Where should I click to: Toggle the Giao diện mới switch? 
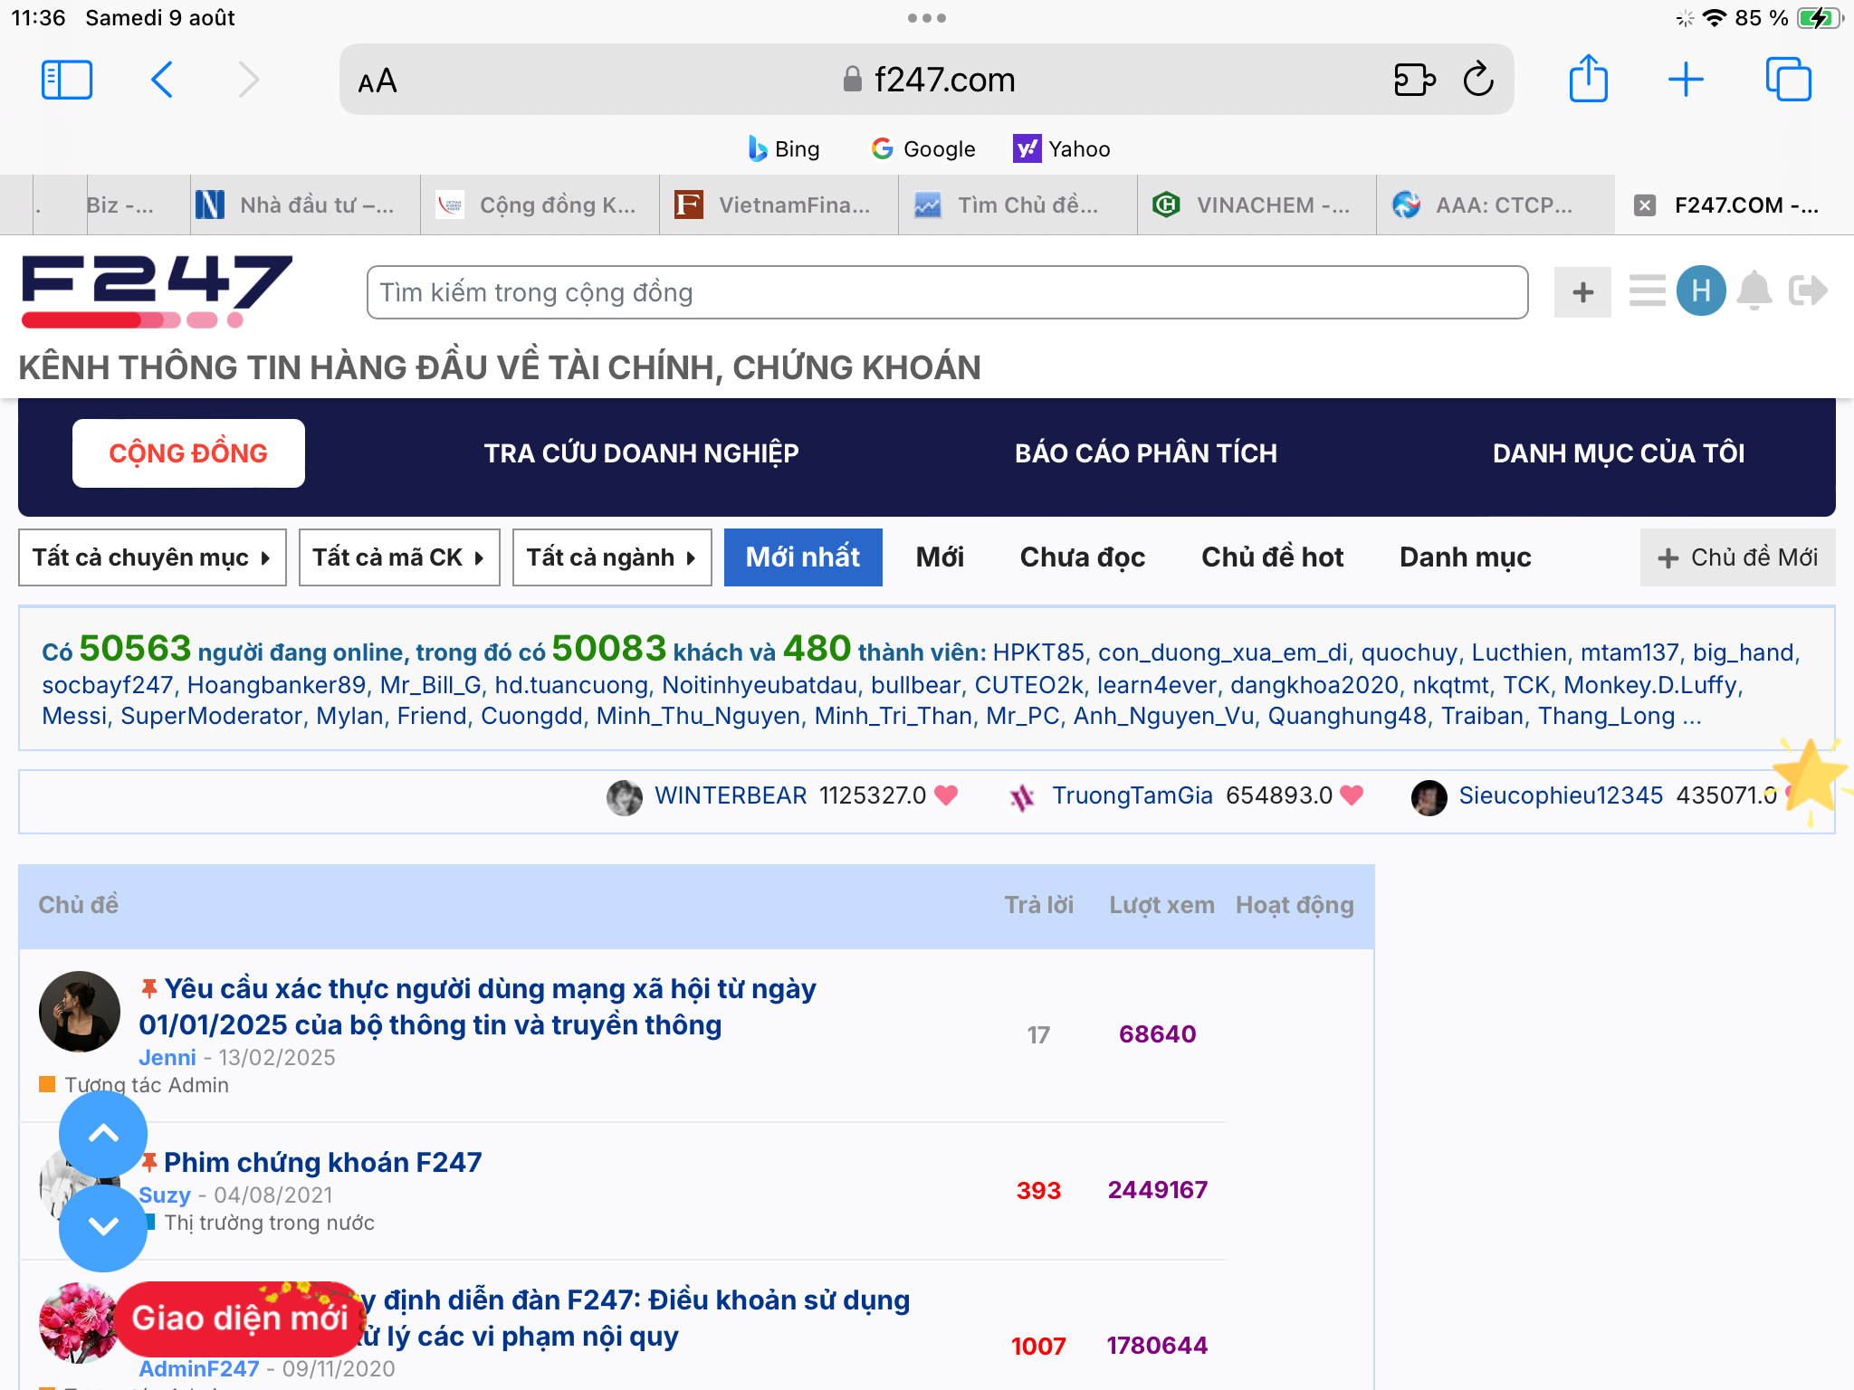coord(240,1318)
